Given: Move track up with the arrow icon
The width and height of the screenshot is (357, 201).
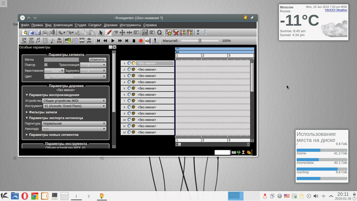Looking at the screenshot, I should point(183,33).
